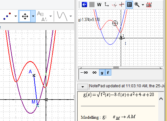Toggle function g button
The width and height of the screenshot is (167, 121).
(102, 73)
